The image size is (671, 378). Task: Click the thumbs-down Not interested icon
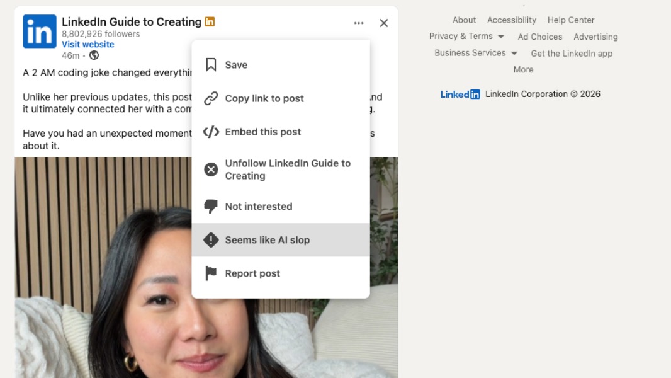click(211, 207)
